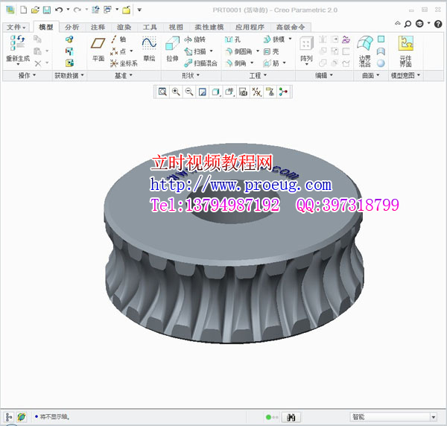The height and width of the screenshot is (426, 447).
Task: Click the 倒圆角 (Round) button
Action: (239, 51)
